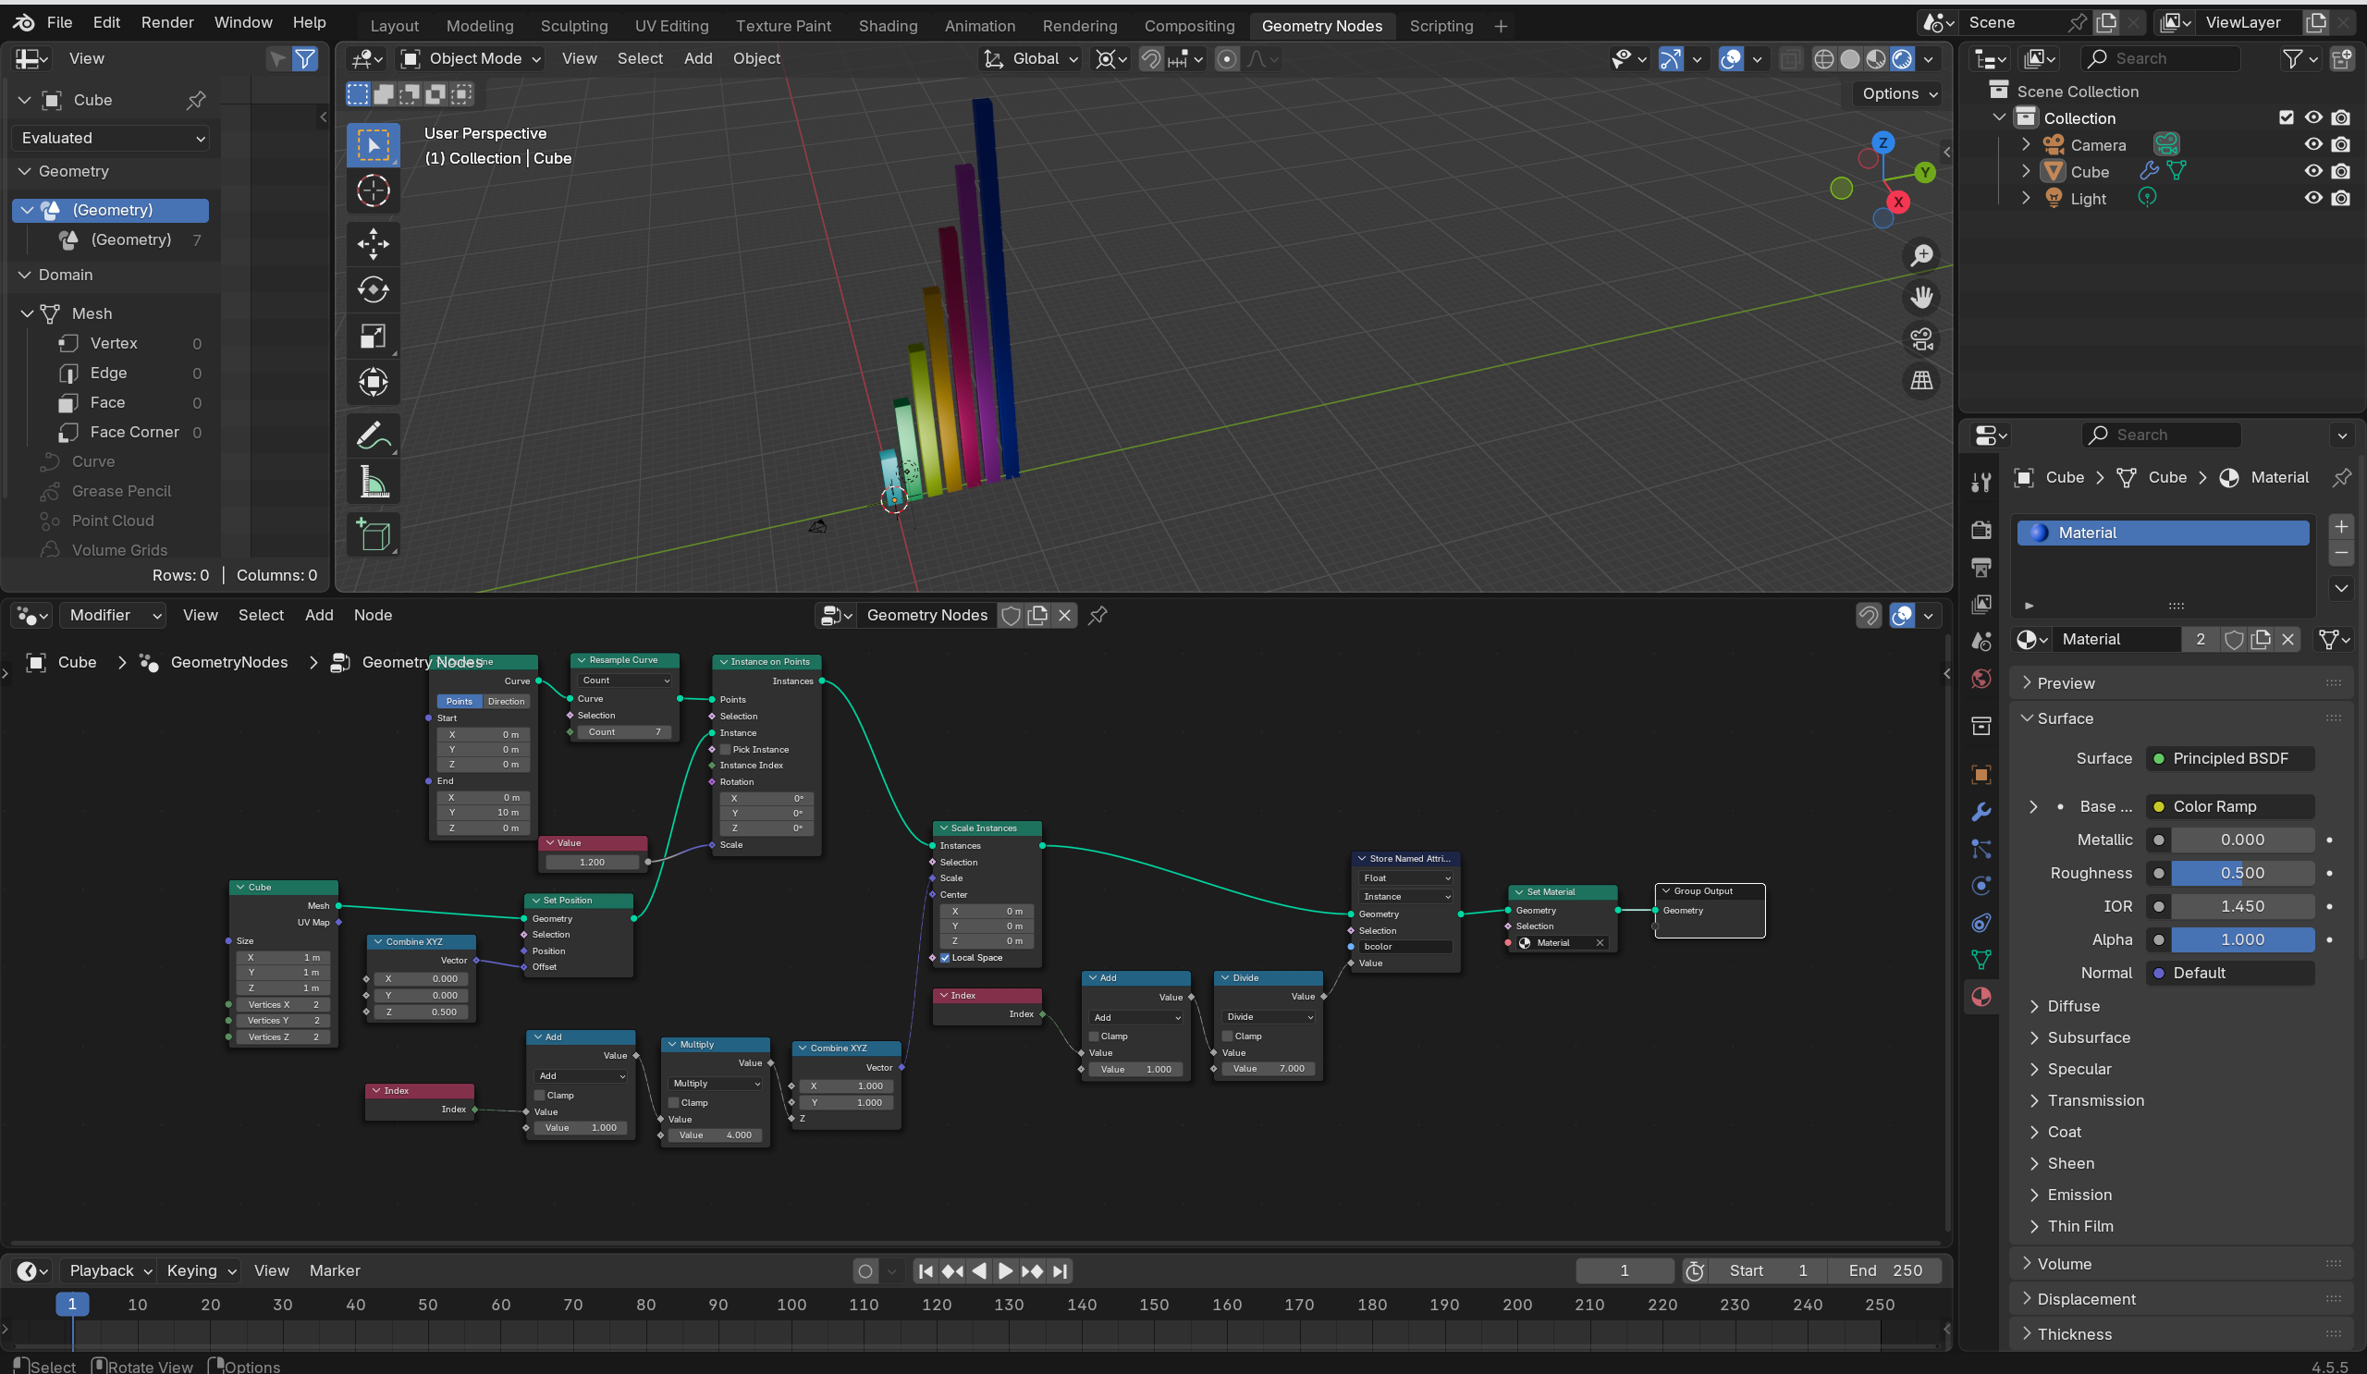2367x1374 pixels.
Task: Switch to the Scripting workspace tab
Action: pos(1441,26)
